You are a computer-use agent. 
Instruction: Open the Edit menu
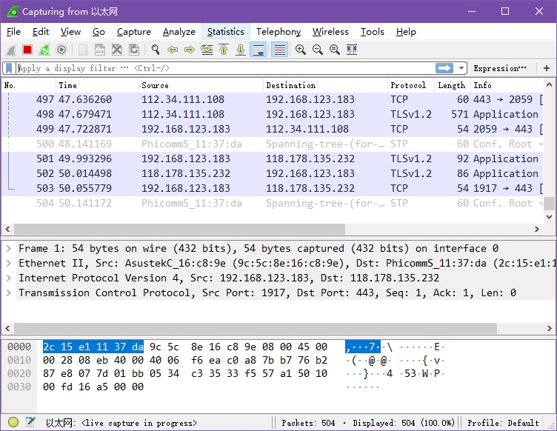(41, 32)
